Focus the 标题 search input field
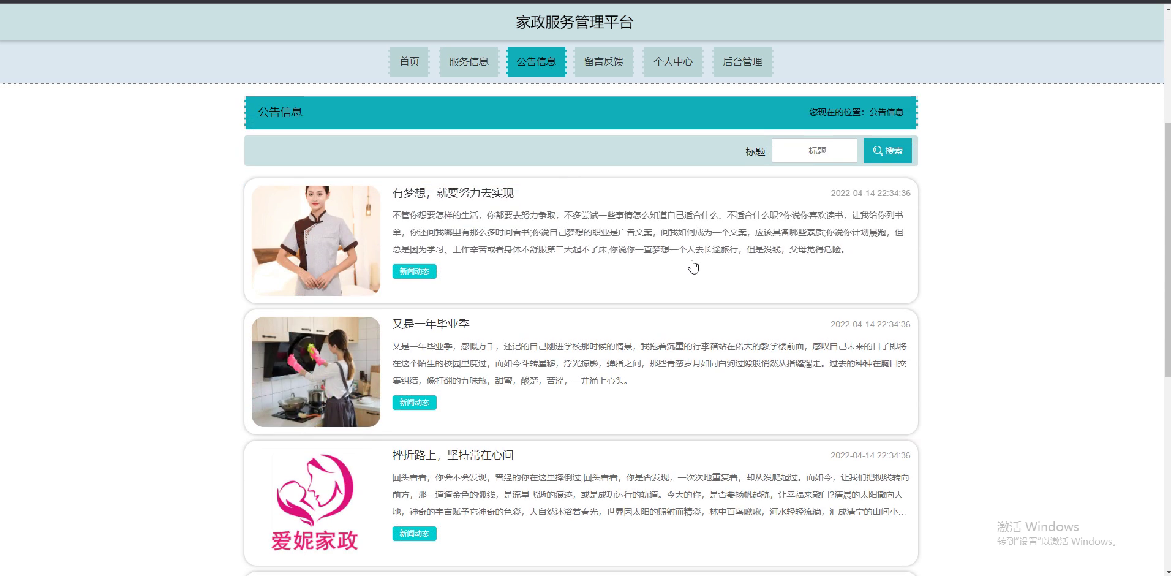The width and height of the screenshot is (1171, 576). (x=815, y=151)
